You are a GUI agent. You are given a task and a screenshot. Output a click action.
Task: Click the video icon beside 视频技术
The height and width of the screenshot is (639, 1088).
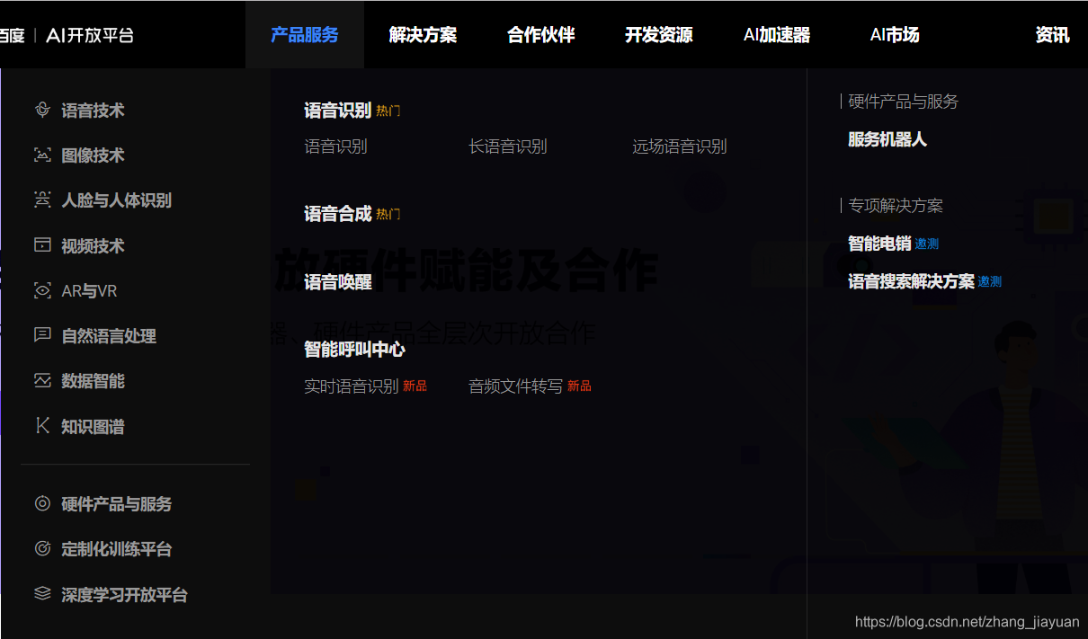(42, 245)
